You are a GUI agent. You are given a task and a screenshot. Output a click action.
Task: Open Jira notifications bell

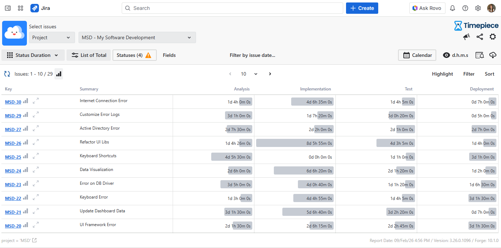pyautogui.click(x=453, y=8)
